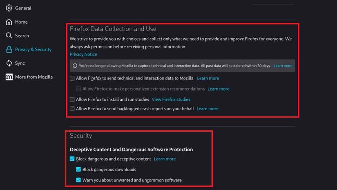337x190 pixels.
Task: Check Allow Firefox to install and run studies
Action: (x=72, y=99)
